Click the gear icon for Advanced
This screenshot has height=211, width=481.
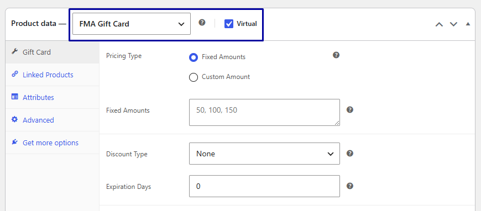(14, 119)
